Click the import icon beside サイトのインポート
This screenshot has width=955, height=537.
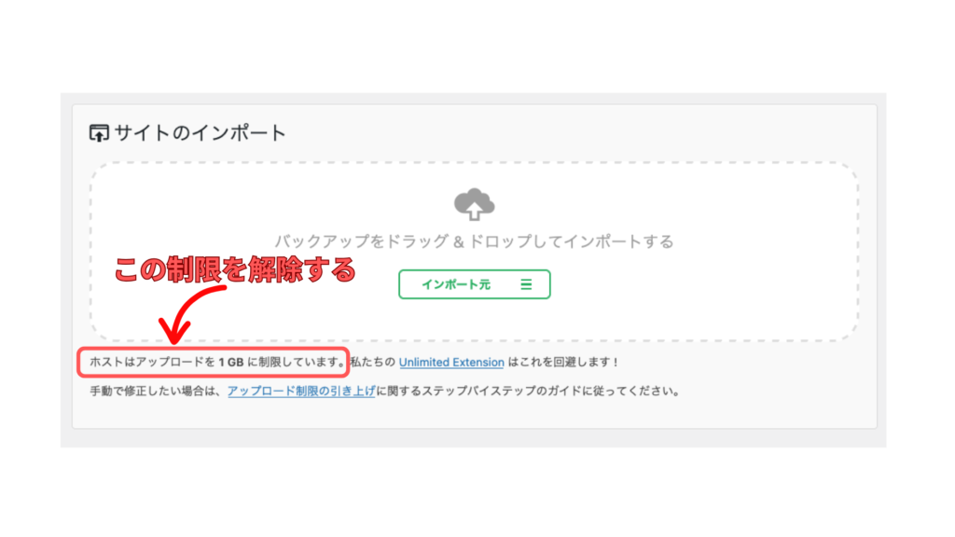tap(99, 132)
